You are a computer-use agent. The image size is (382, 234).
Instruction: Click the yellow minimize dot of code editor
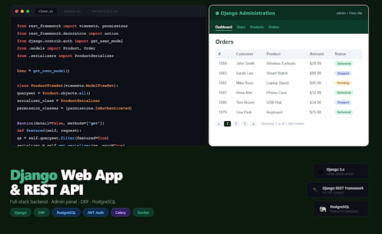pyautogui.click(x=22, y=11)
